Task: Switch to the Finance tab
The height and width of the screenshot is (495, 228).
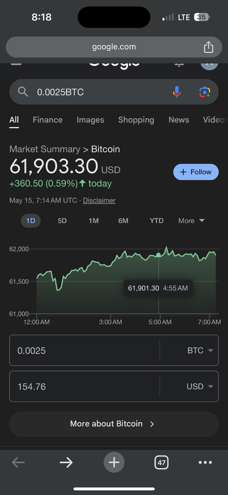Action: [x=48, y=120]
